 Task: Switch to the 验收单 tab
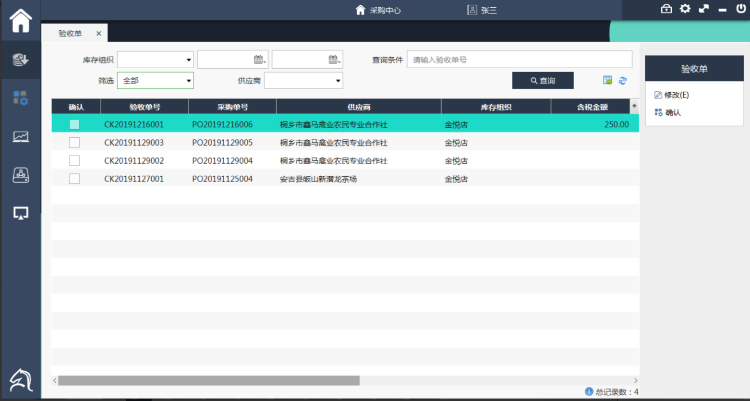pyautogui.click(x=70, y=33)
